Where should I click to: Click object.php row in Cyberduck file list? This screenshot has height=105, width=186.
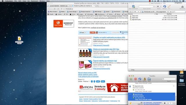click(156, 17)
